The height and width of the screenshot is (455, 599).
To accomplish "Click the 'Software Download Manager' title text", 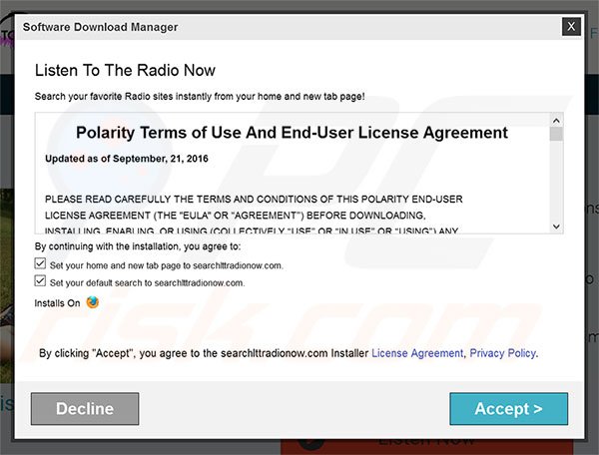I will click(x=100, y=27).
